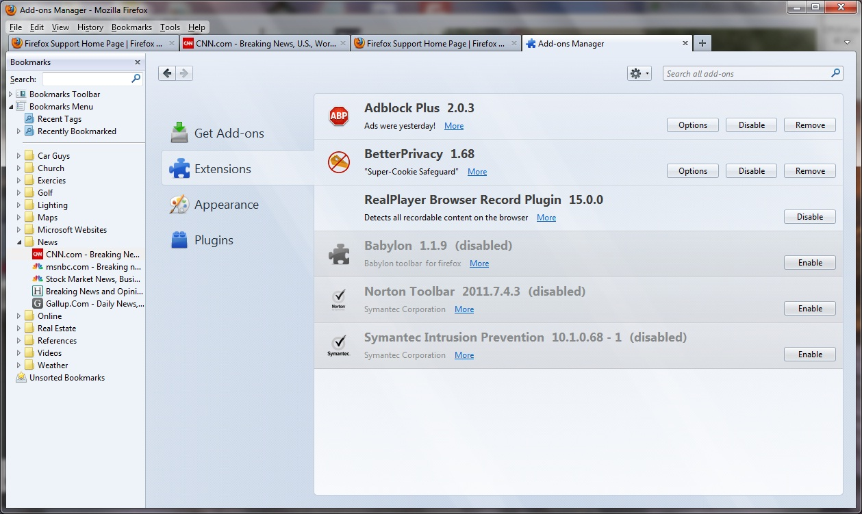The image size is (862, 514).
Task: Disable the Adblock Plus extension
Action: click(x=751, y=125)
